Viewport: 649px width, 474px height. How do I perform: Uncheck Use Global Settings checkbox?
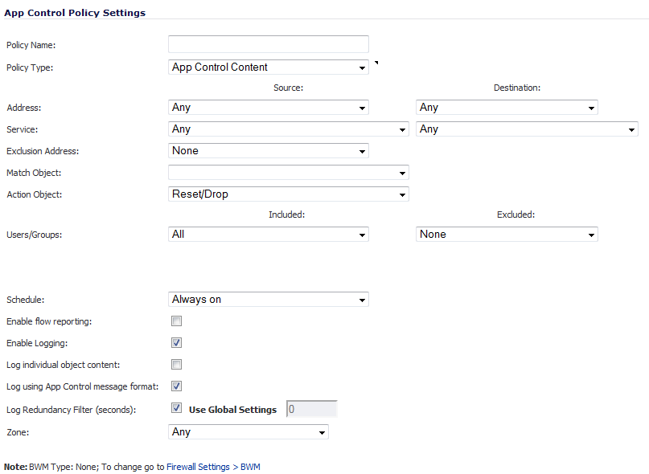[176, 408]
